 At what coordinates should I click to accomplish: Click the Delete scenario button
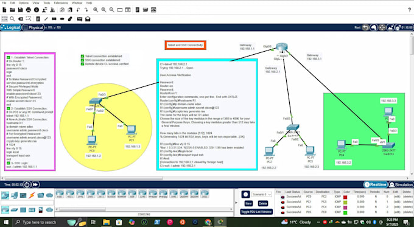pyautogui.click(x=263, y=203)
